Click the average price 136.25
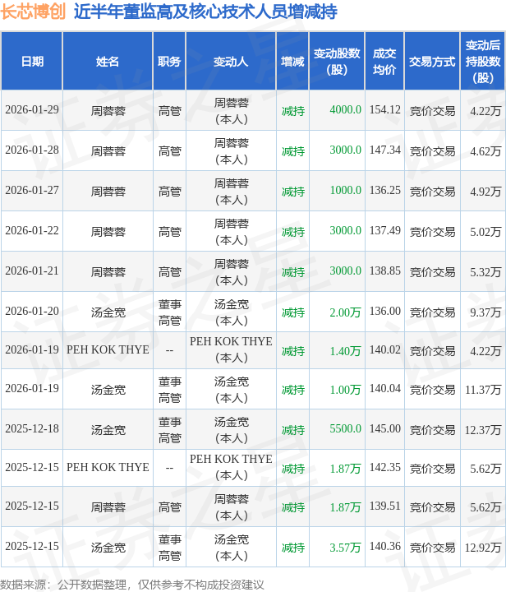 tap(384, 191)
